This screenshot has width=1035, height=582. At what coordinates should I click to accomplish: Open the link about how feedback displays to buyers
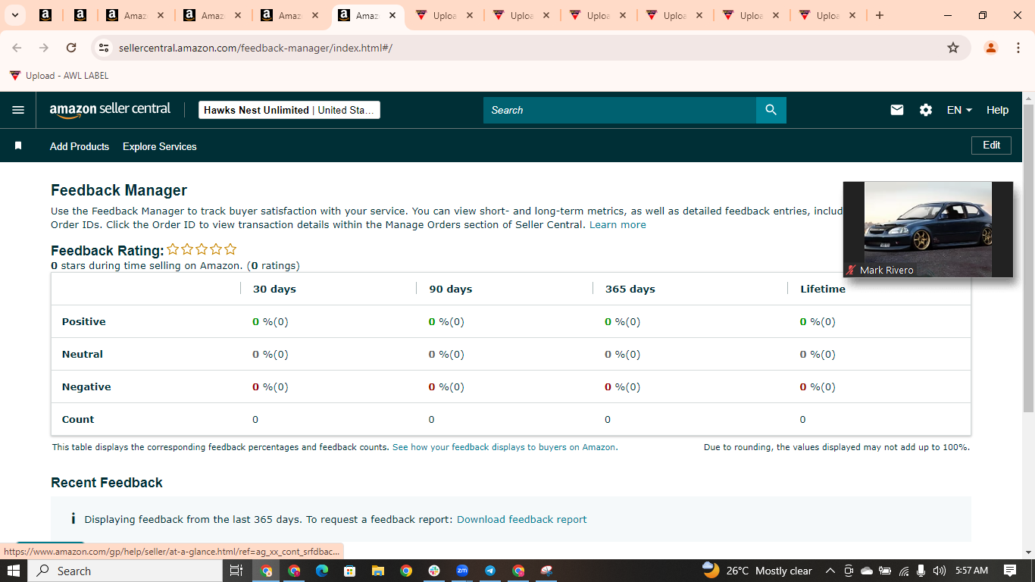tap(505, 447)
